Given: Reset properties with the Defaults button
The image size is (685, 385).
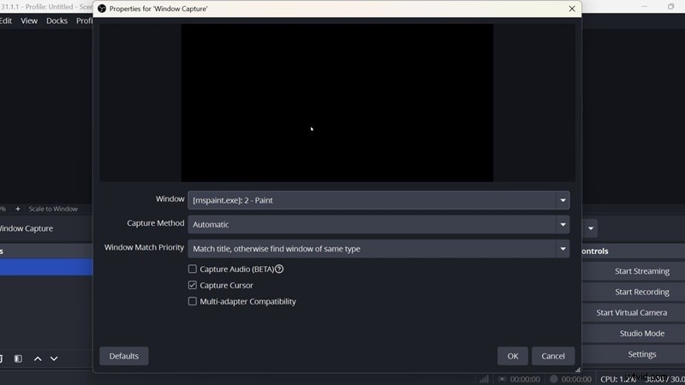Looking at the screenshot, I should (124, 356).
